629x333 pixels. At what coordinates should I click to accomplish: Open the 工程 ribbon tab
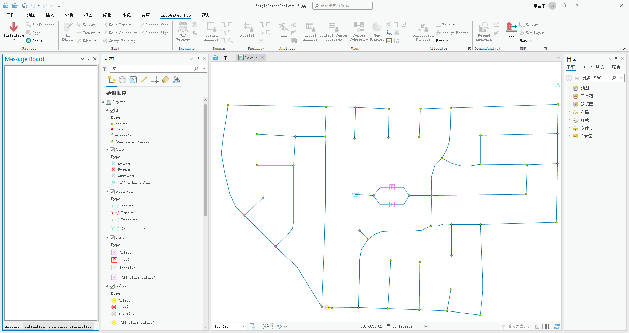click(10, 15)
